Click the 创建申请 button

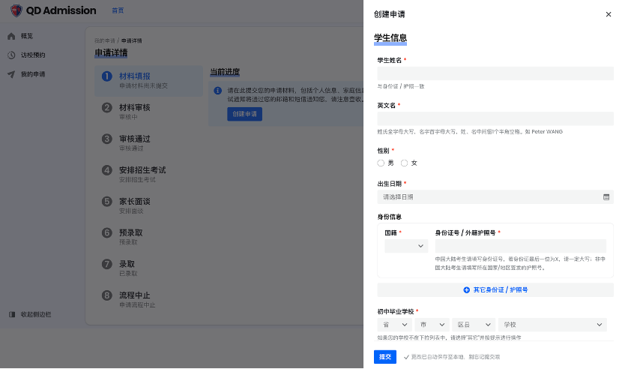point(244,114)
